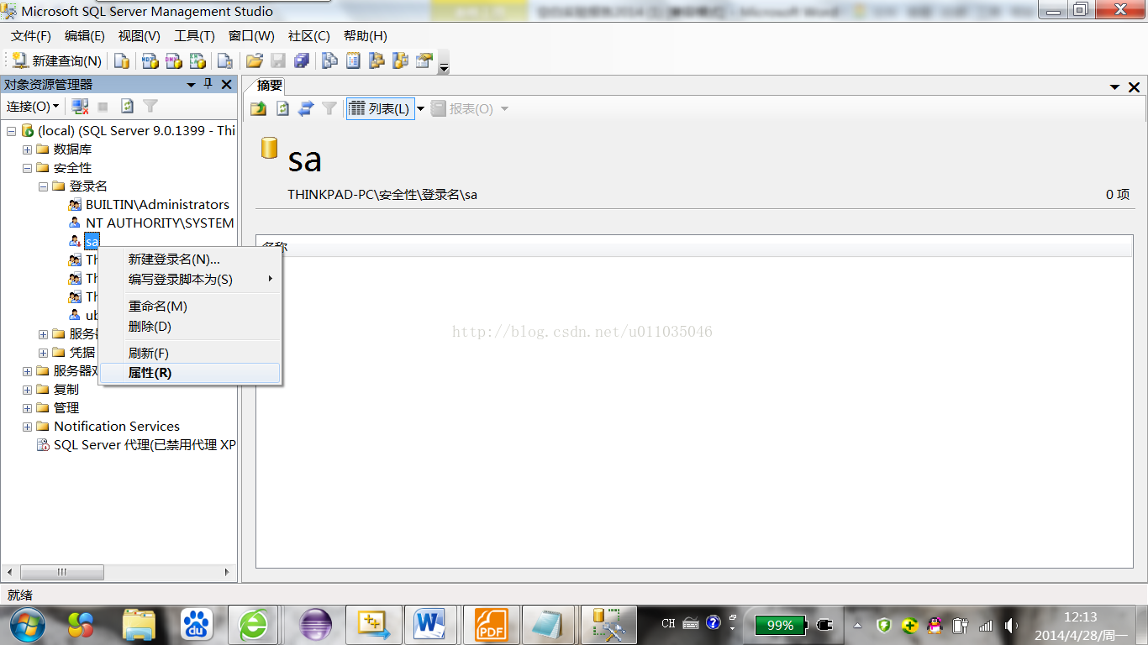Click the Synchronize arrows icon in Summary
This screenshot has height=645, width=1148.
pyautogui.click(x=306, y=108)
